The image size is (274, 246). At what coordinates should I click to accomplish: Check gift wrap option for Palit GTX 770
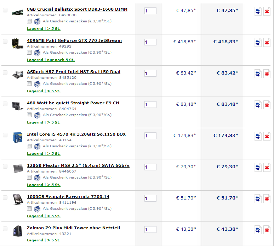(x=29, y=53)
